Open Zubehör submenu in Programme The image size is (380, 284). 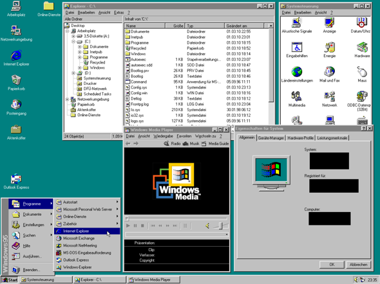tap(87, 224)
